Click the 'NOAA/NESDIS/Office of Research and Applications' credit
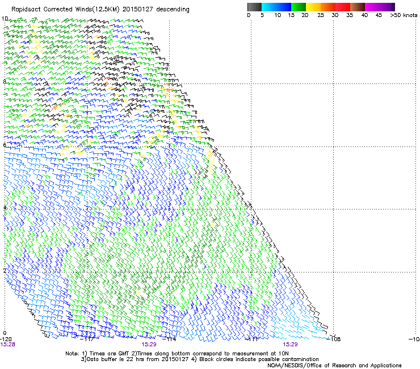 (334, 365)
